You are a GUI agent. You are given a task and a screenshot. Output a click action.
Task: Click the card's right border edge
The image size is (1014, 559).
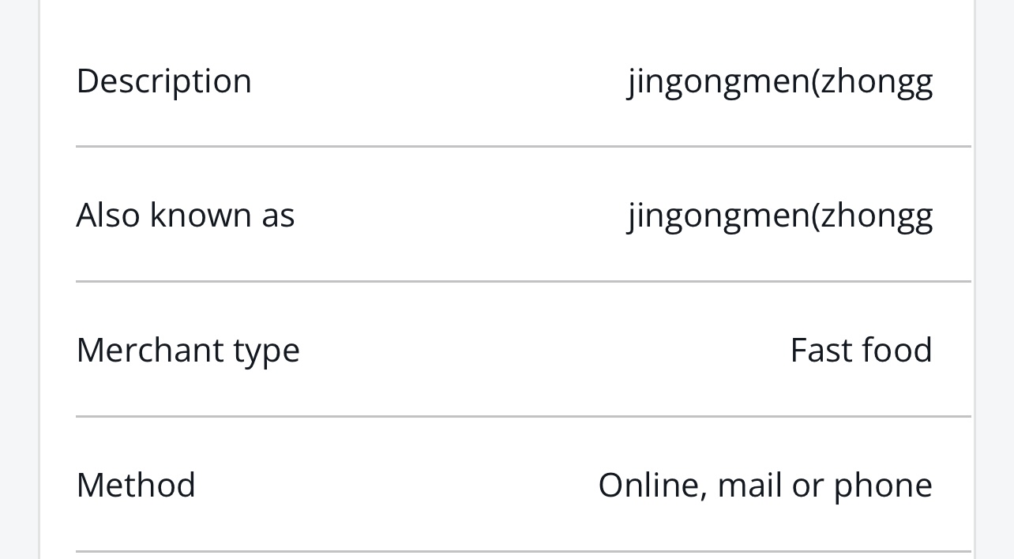point(975,279)
